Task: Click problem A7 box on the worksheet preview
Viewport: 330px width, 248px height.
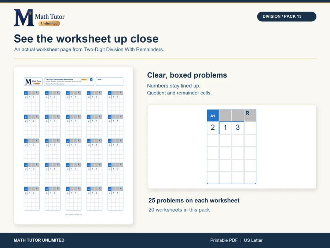Action: click(52, 127)
